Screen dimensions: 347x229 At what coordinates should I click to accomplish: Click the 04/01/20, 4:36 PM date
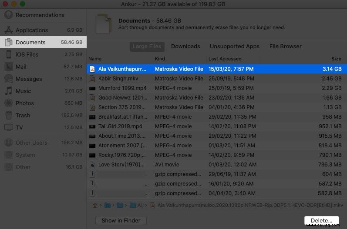(231, 107)
